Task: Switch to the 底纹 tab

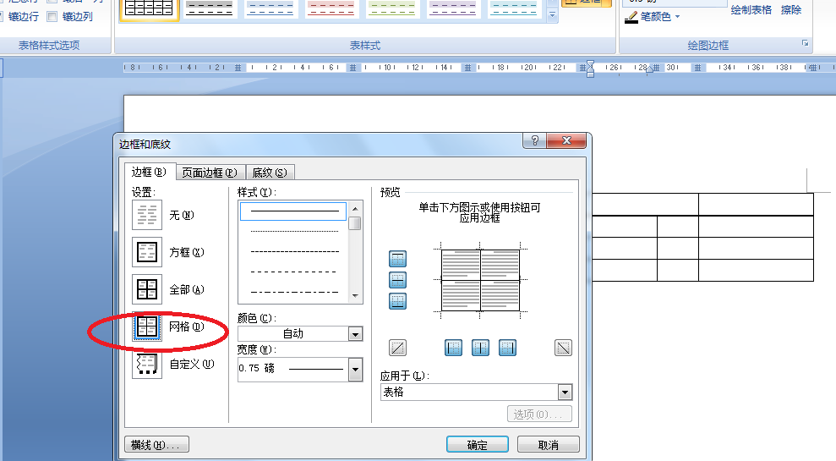Action: (270, 173)
